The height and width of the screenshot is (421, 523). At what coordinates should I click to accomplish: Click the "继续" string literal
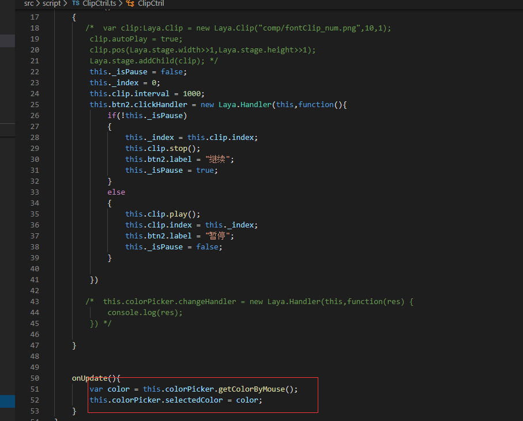click(217, 159)
